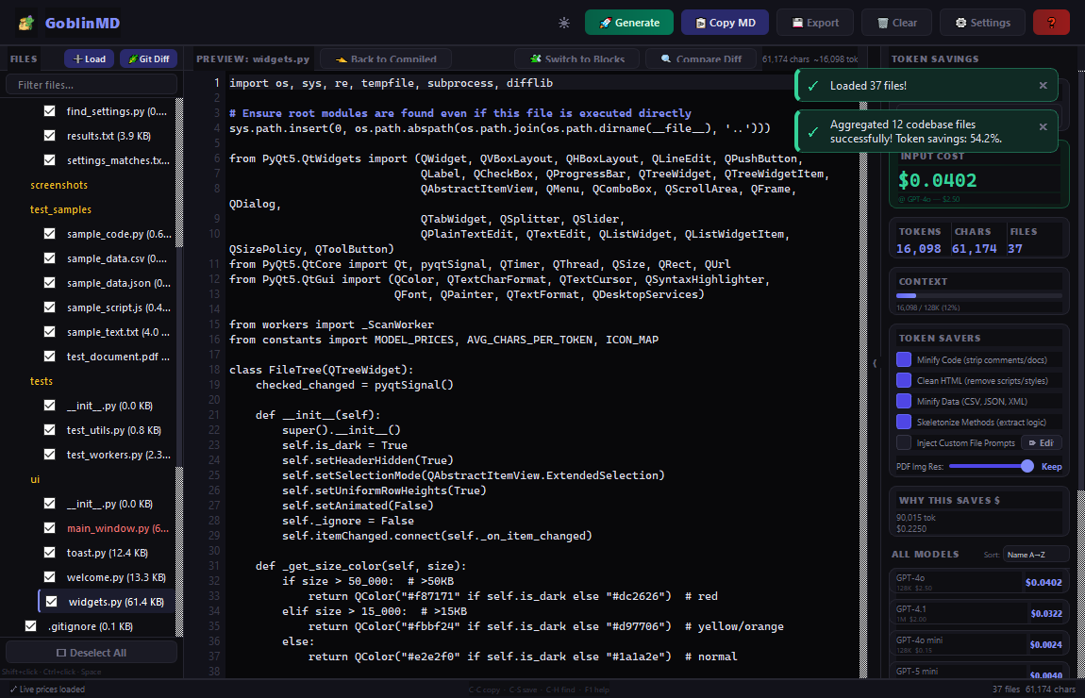
Task: Click the $0.0402 input cost value
Action: coord(937,180)
